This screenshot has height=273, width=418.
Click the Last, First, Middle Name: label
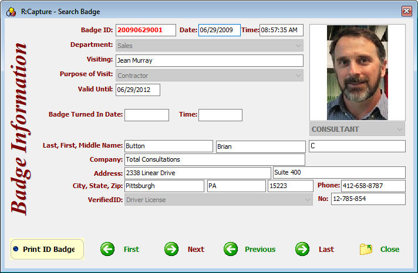(x=83, y=145)
